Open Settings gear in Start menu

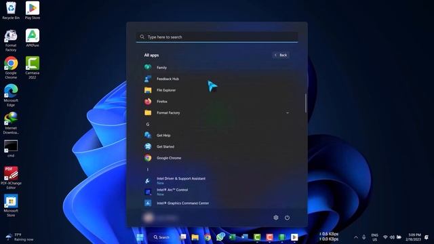point(276,218)
